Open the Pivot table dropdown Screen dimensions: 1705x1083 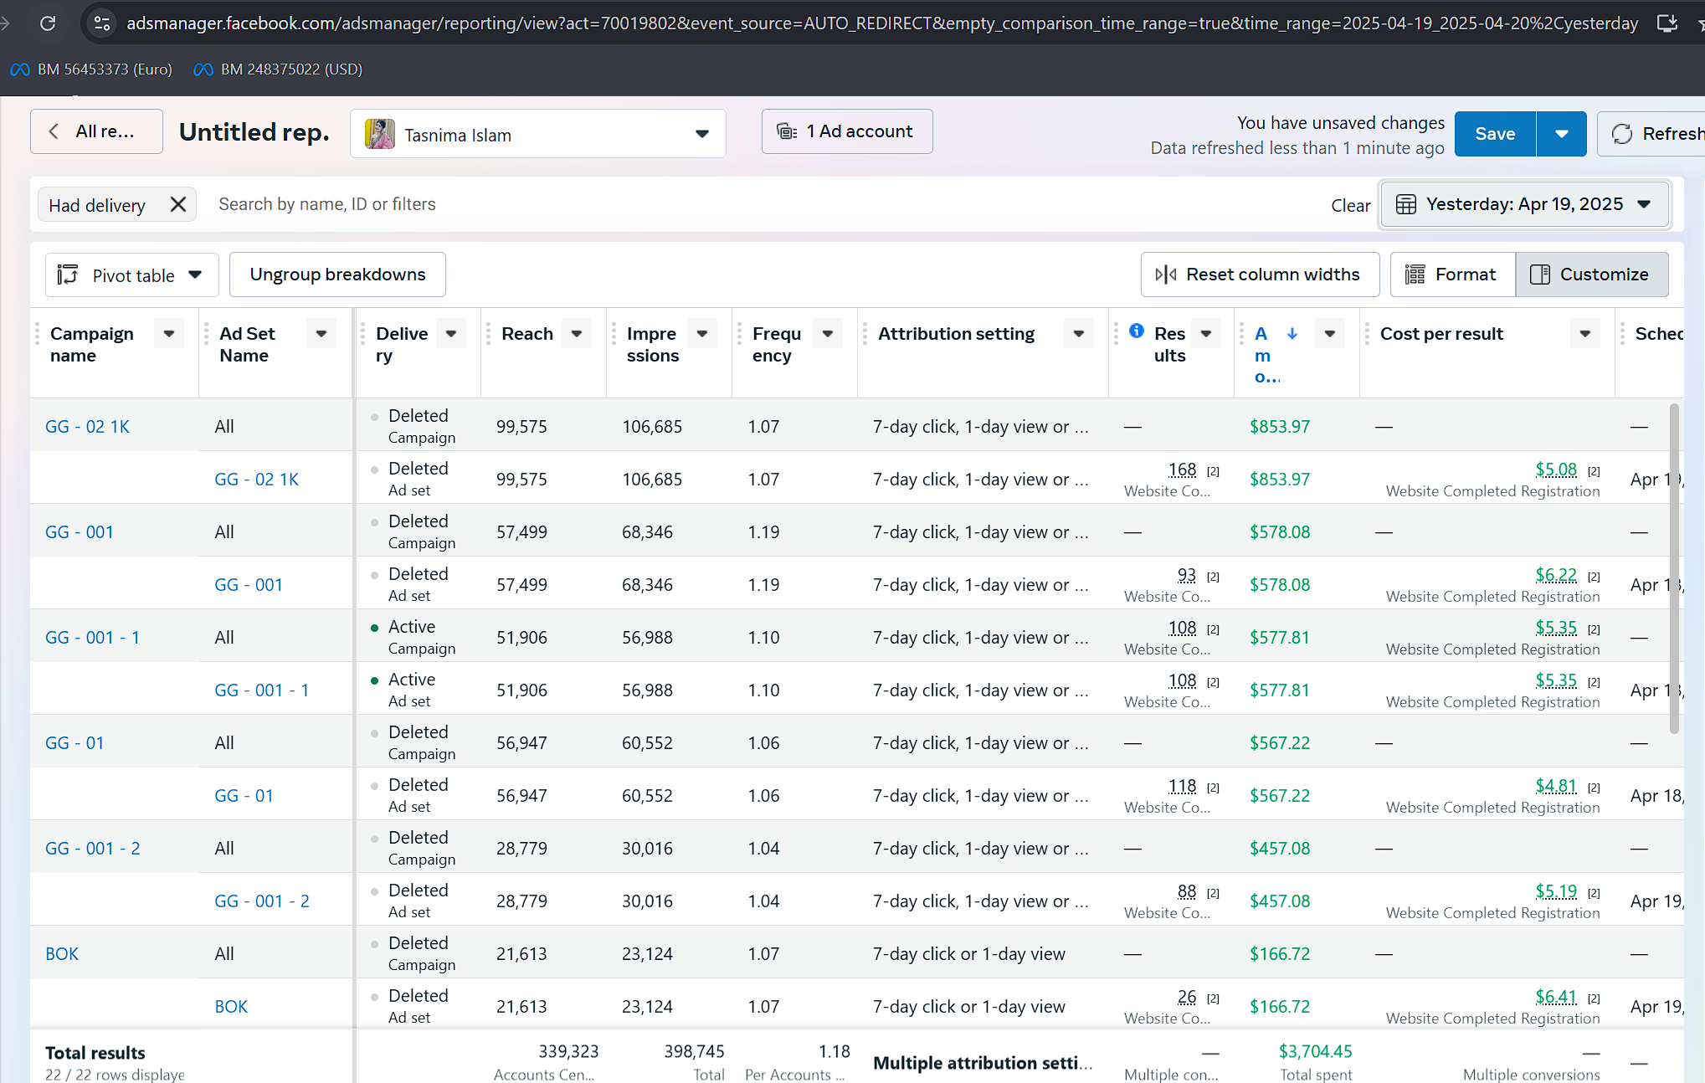coord(131,275)
